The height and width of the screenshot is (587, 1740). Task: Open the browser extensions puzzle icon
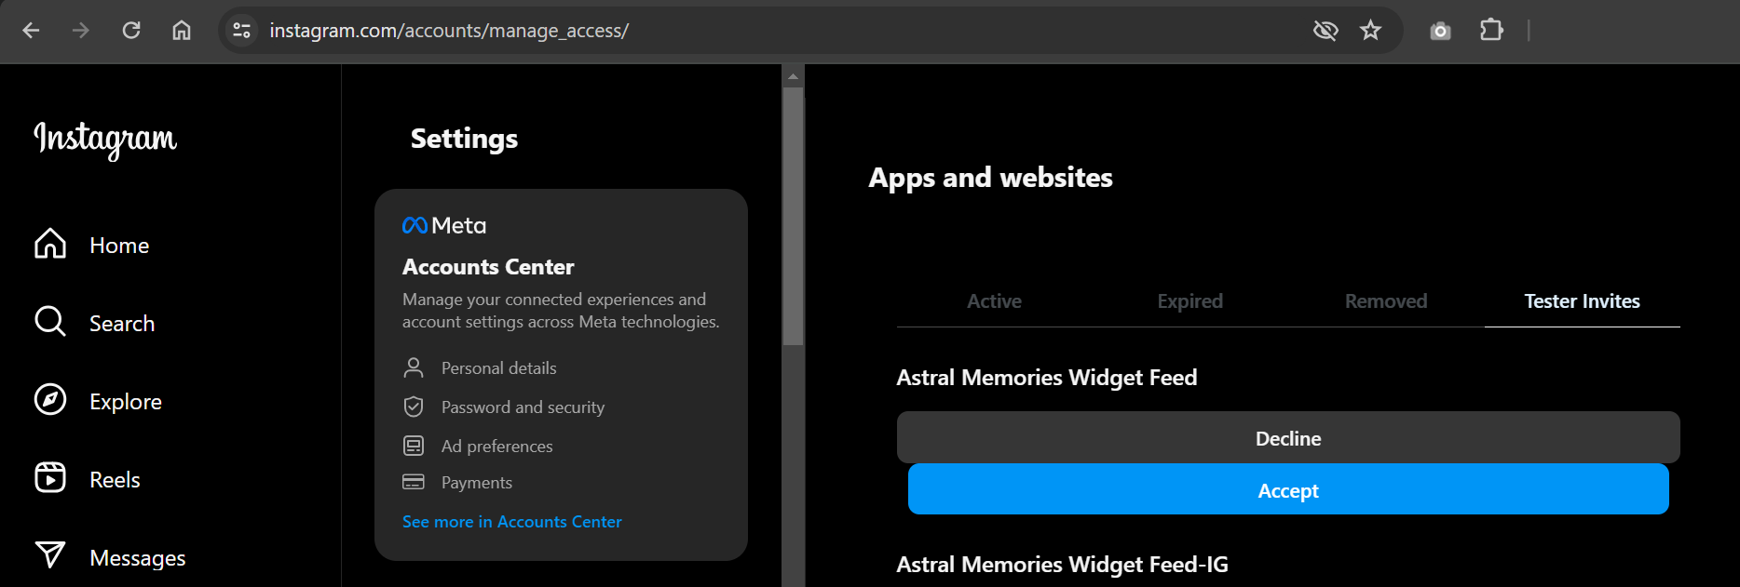[1491, 31]
